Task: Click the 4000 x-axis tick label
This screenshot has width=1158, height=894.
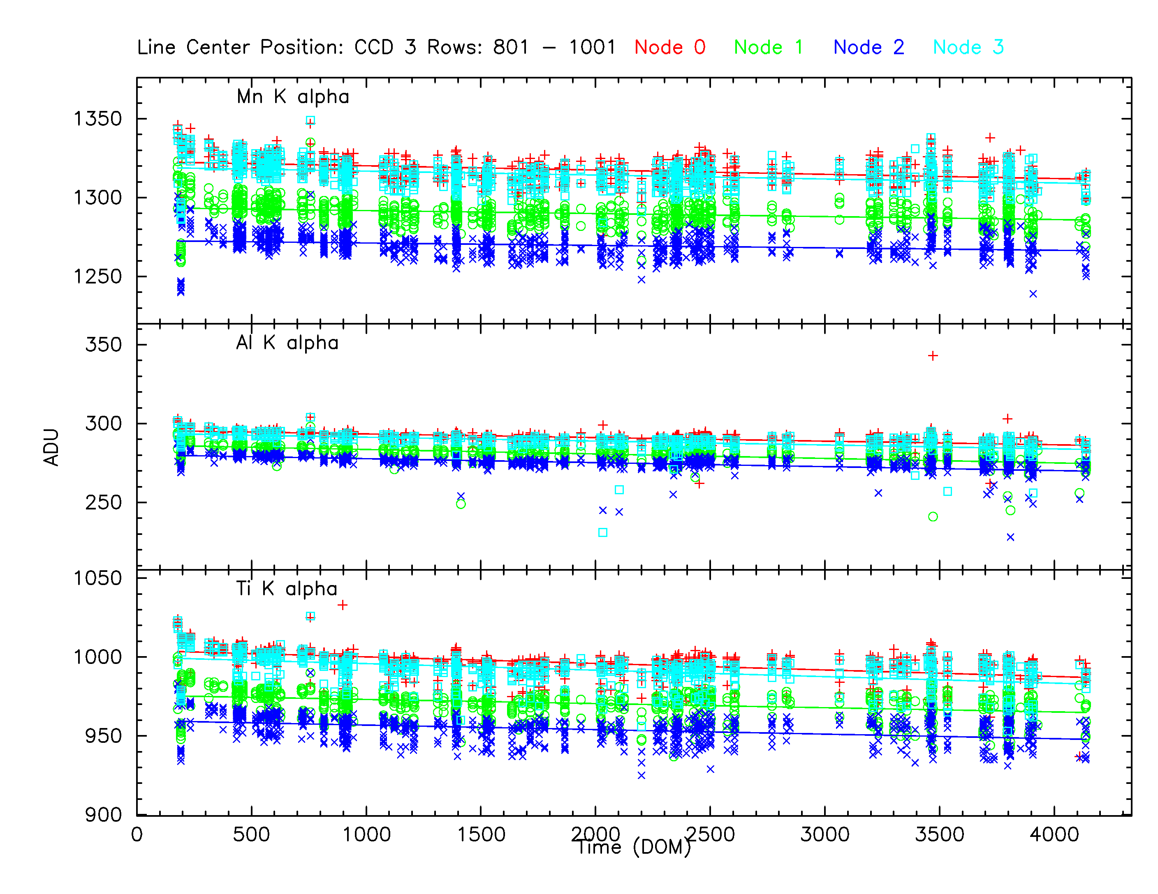Action: coord(1054,835)
